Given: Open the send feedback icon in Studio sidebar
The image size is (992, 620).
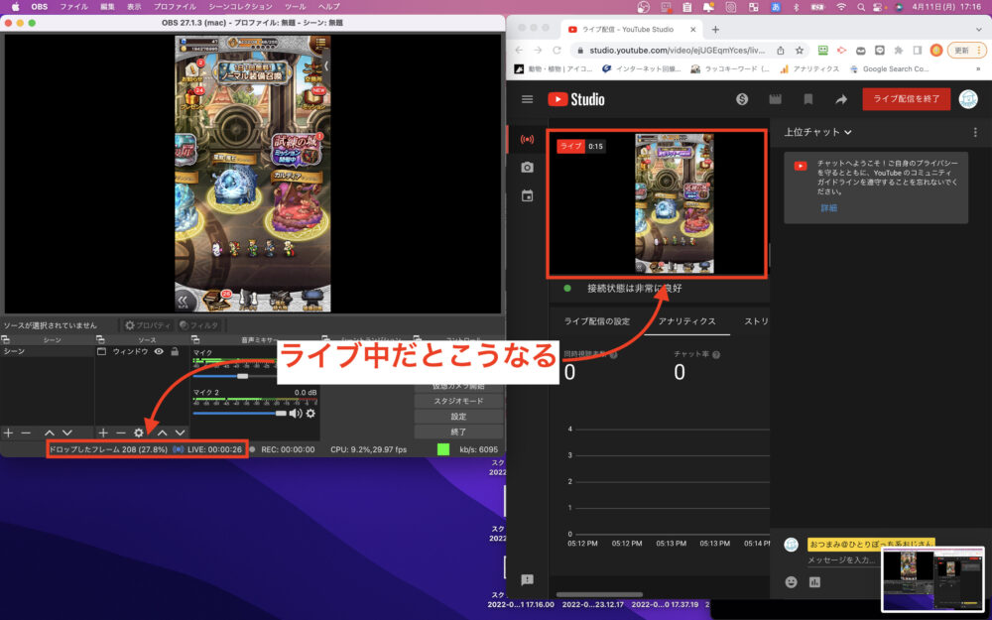Looking at the screenshot, I should click(527, 579).
